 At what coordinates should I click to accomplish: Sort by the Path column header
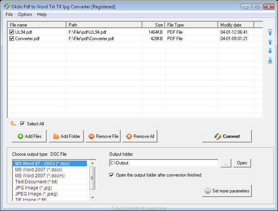coord(104,25)
